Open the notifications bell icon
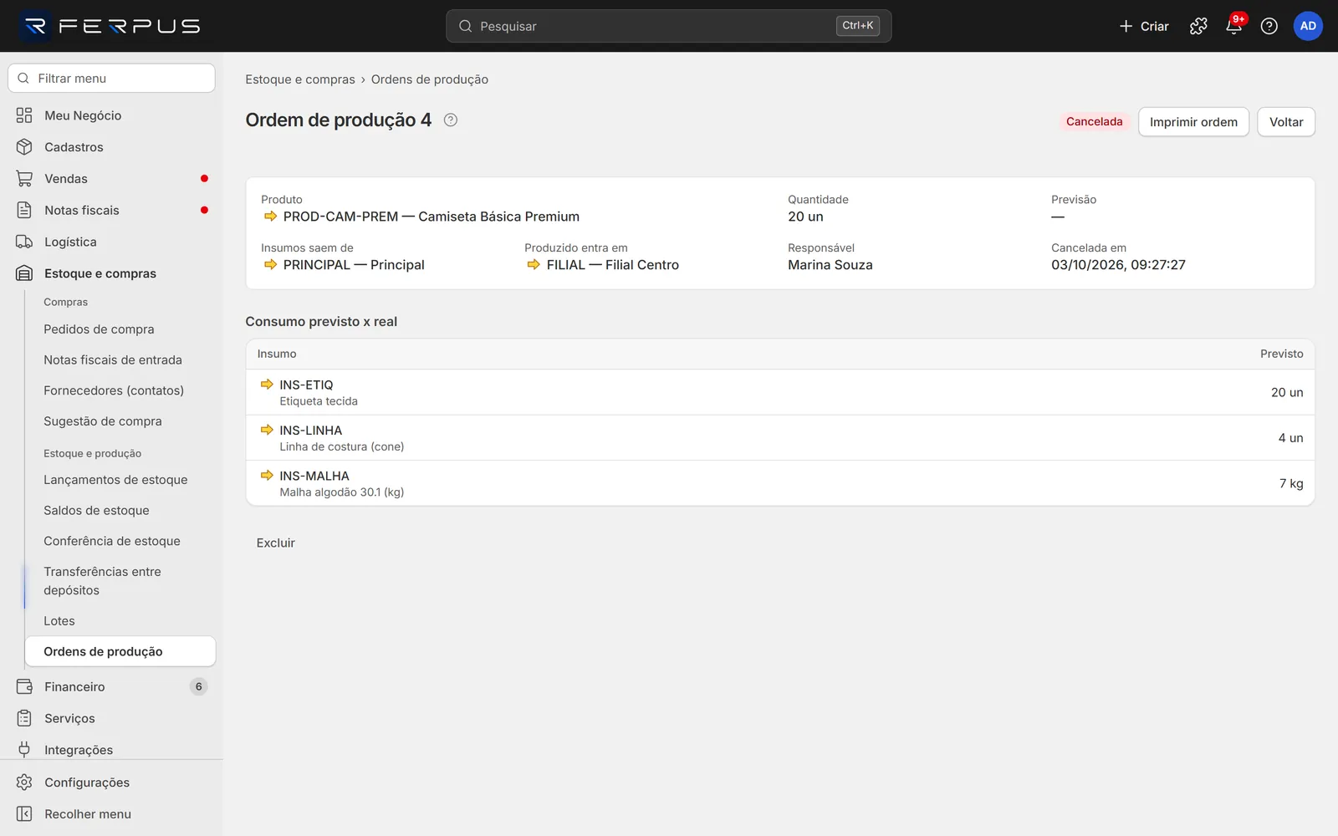The image size is (1338, 836). 1233,26
